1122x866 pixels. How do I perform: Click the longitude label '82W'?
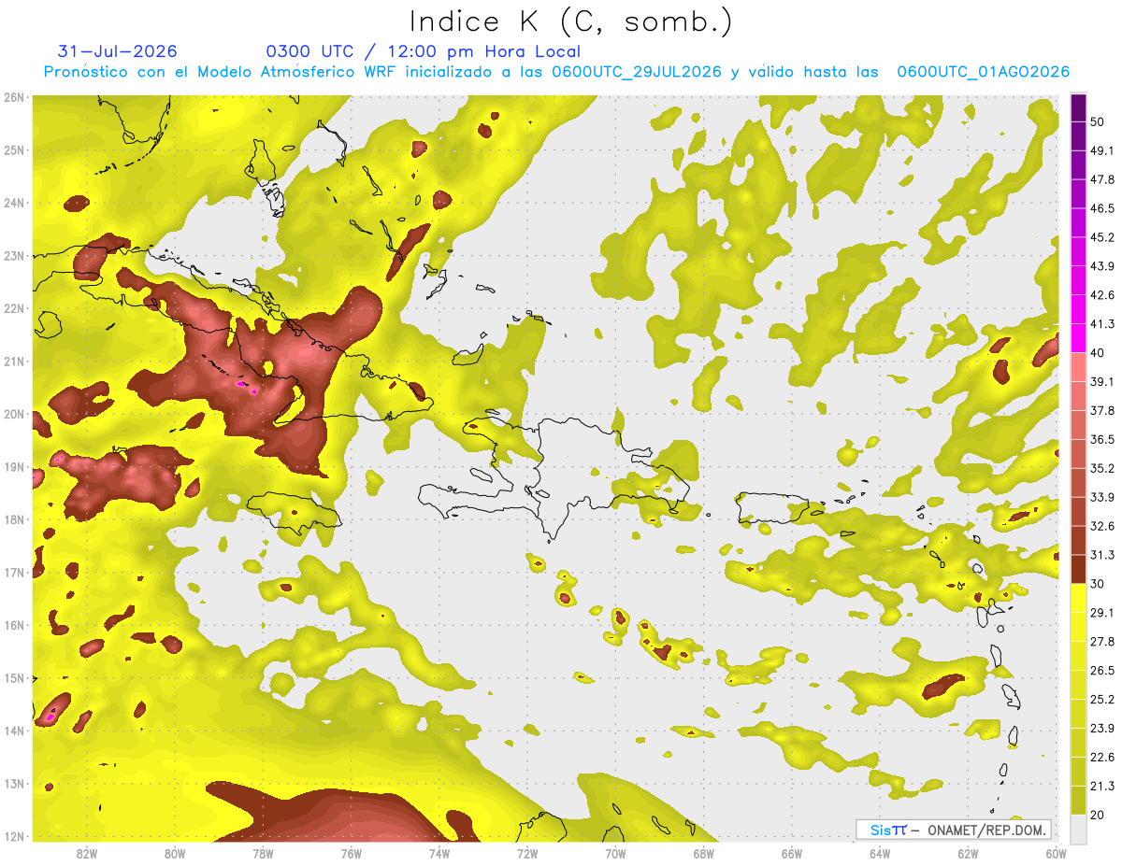[86, 853]
